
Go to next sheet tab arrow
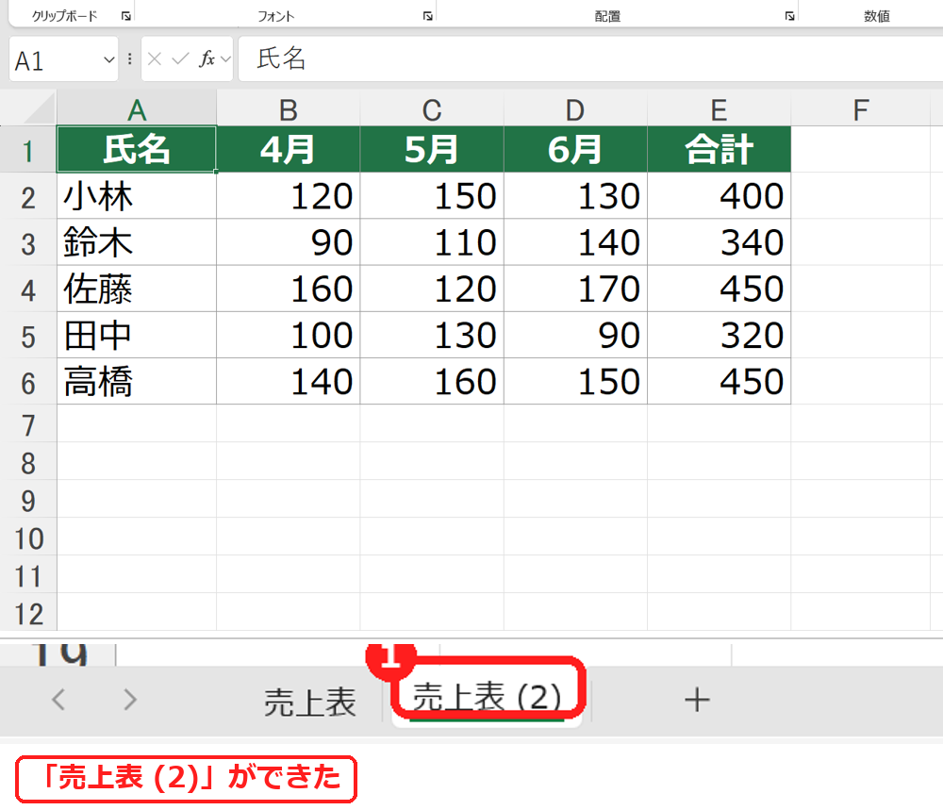tap(130, 700)
